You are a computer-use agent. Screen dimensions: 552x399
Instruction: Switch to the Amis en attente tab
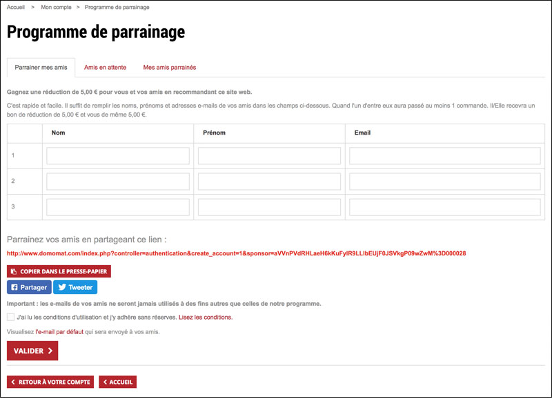105,67
